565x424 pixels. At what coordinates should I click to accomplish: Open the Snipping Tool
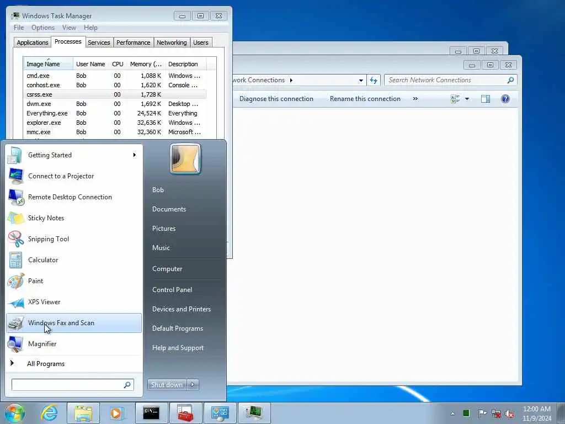point(74,239)
